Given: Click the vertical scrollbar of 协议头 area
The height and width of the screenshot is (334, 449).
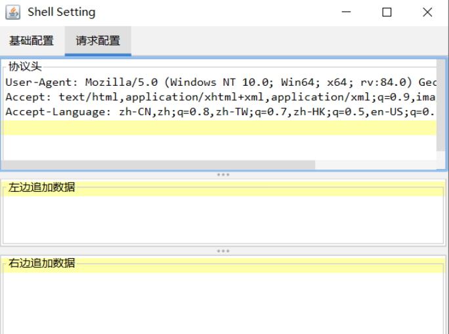Looking at the screenshot, I should pos(440,111).
